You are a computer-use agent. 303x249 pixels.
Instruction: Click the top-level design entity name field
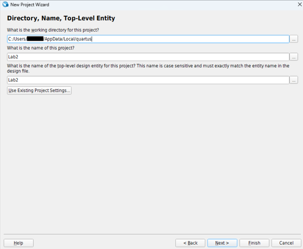tap(148, 80)
